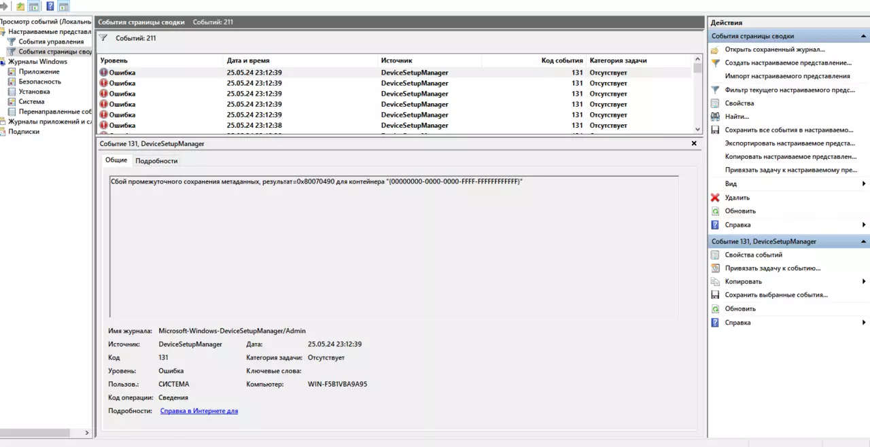Click the Обновить icon under Событие 131 section
The width and height of the screenshot is (870, 447).
715,308
